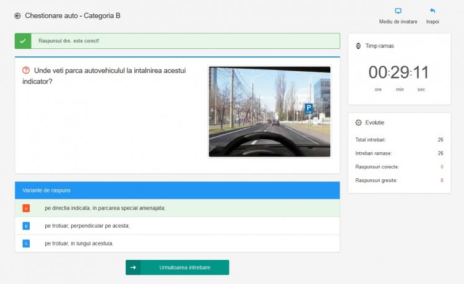This screenshot has height=284, width=464.
Task: Click the red question mark icon
Action: click(x=26, y=71)
